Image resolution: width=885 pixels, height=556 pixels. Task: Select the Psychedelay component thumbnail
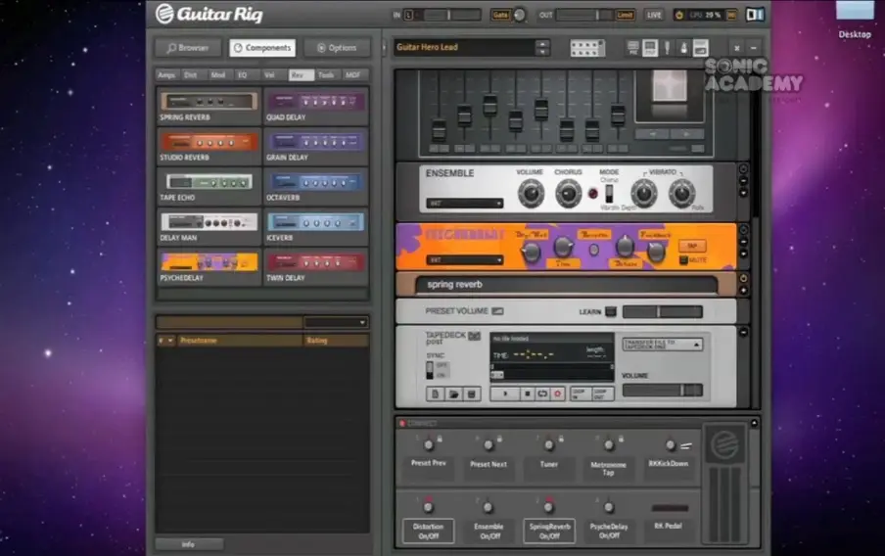[x=209, y=262]
